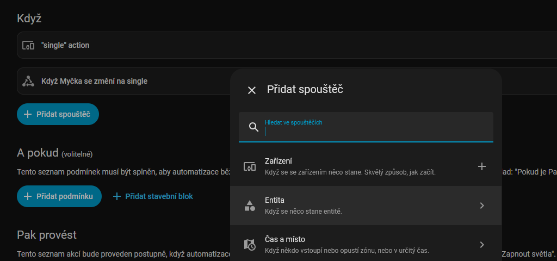Click device icon beside "single" action
Image resolution: width=557 pixels, height=261 pixels.
28,45
